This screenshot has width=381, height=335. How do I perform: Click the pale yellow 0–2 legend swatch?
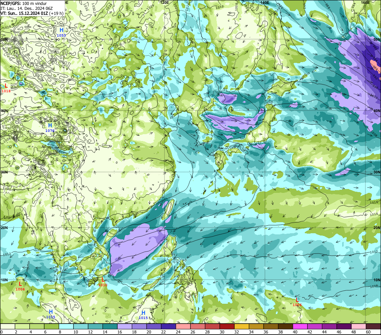8,326
